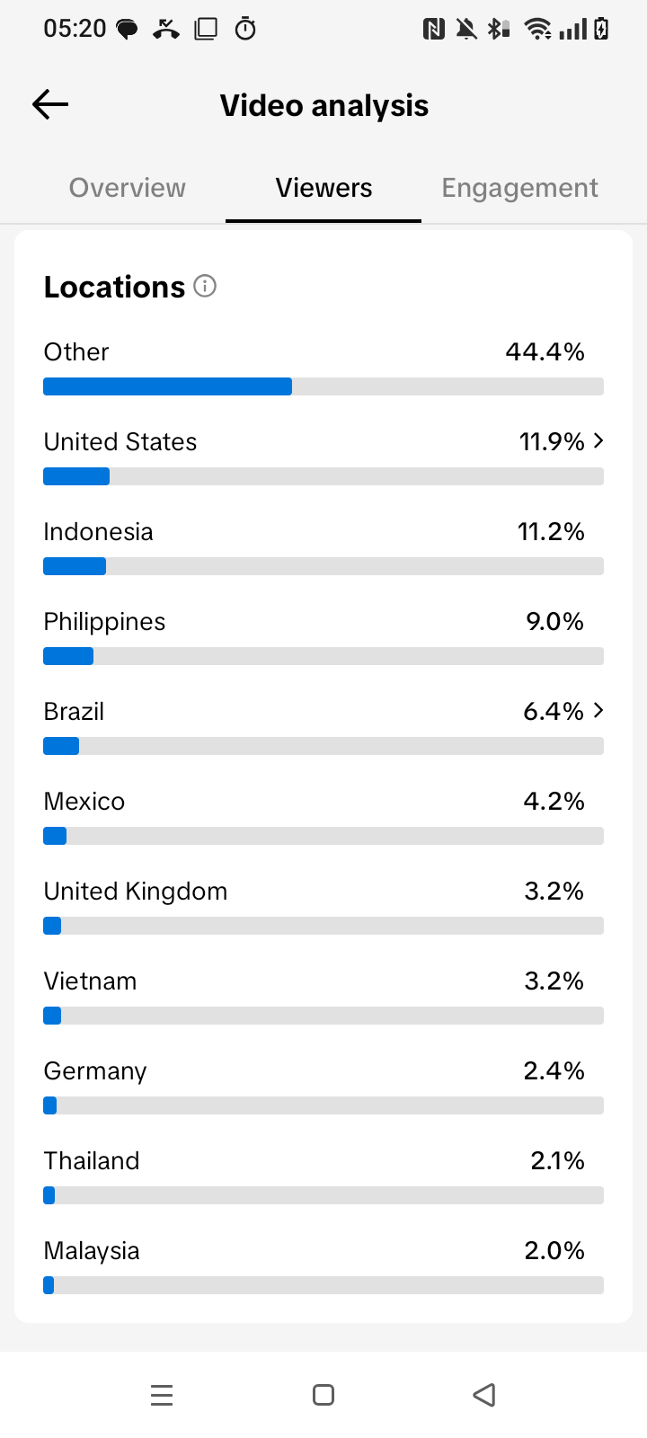647x1438 pixels.
Task: Open the Locations info icon
Action: (x=205, y=286)
